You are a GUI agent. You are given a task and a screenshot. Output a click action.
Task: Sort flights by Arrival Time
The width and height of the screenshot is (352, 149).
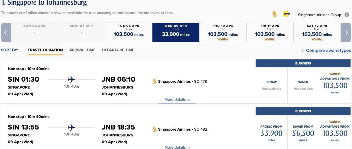point(82,50)
